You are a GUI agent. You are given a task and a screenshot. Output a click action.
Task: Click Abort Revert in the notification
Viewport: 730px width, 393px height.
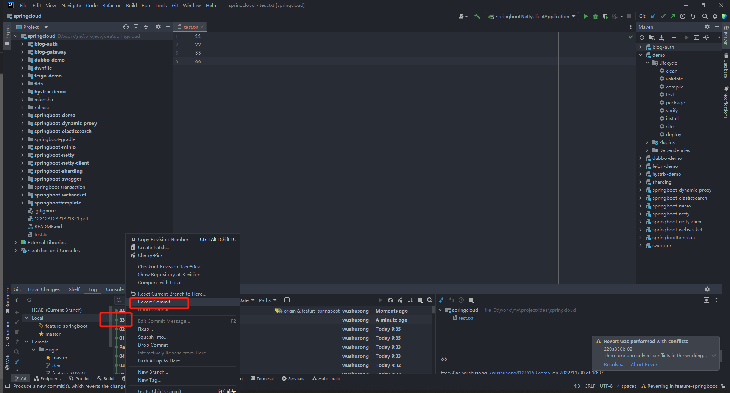tap(644, 365)
